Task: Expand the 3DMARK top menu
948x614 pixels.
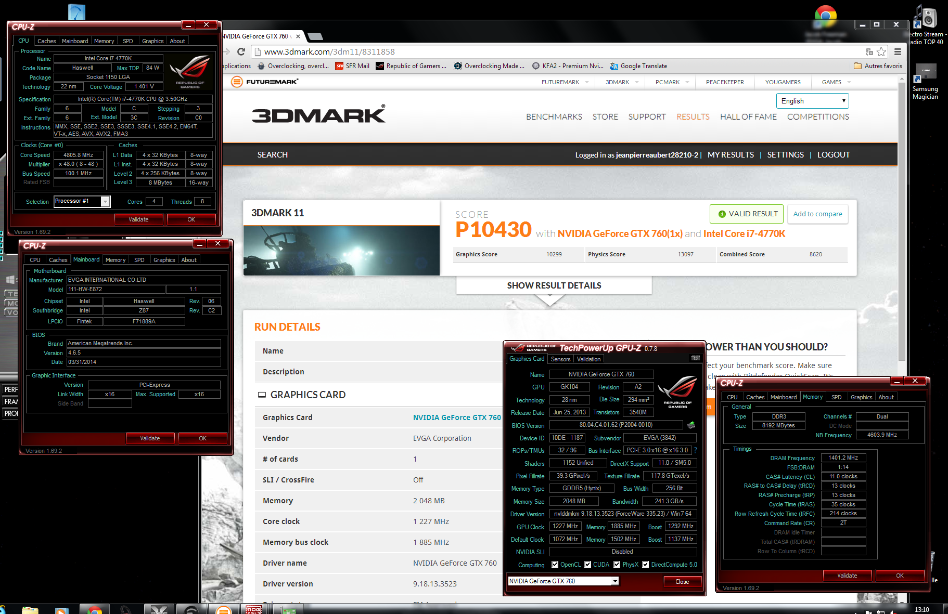Action: pos(622,82)
